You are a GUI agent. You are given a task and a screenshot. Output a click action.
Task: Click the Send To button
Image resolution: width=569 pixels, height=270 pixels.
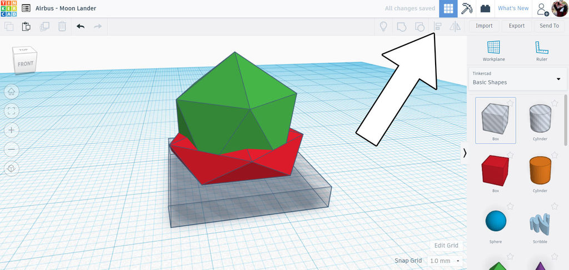click(549, 26)
